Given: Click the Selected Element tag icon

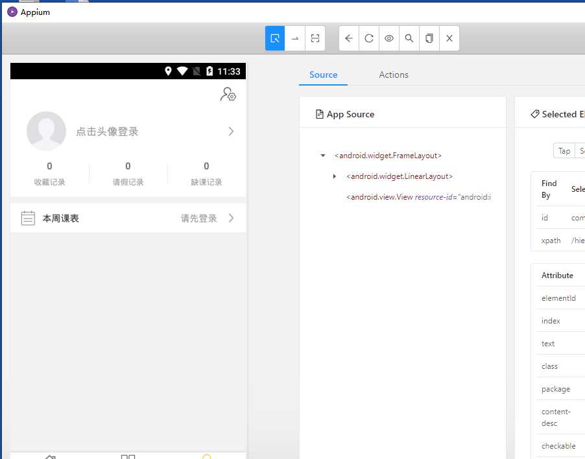Looking at the screenshot, I should point(534,114).
